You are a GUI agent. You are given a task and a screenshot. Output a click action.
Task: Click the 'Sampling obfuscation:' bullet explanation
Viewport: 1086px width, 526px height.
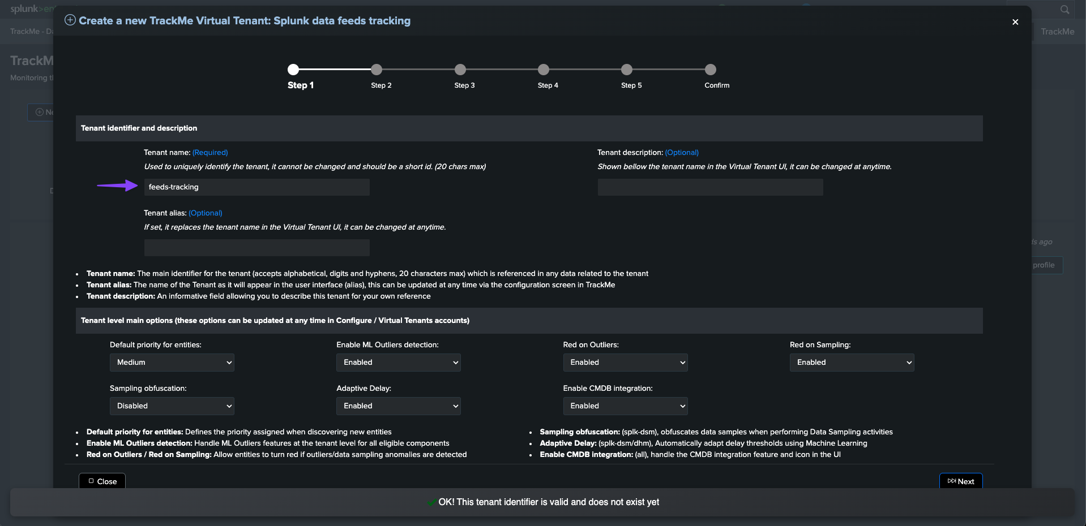tap(716, 432)
